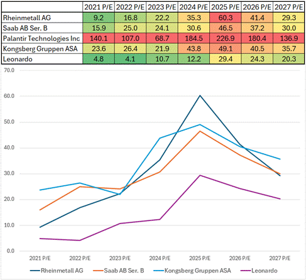306x280 pixels.
Task: Click the Rheinmetall AG row label cell
Action: [42, 18]
